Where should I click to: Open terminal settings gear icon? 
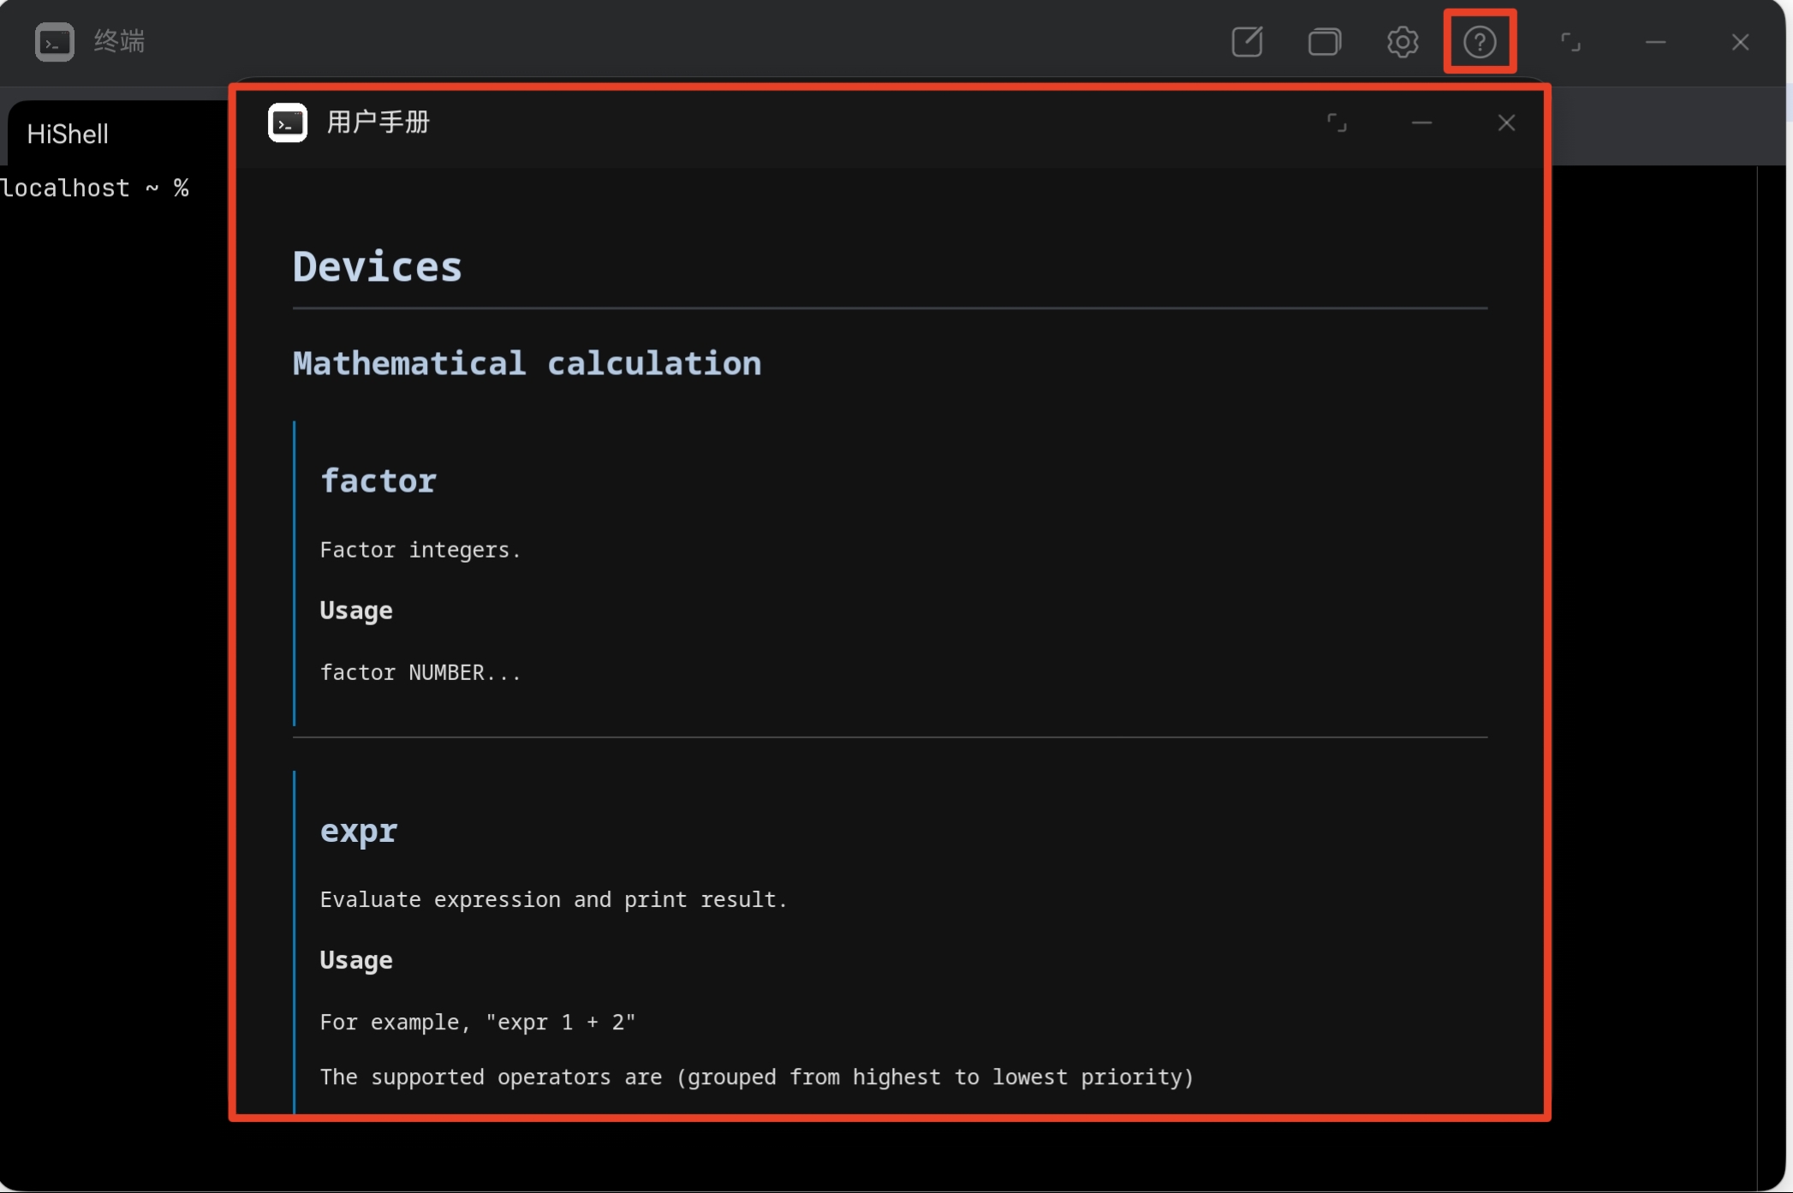pyautogui.click(x=1402, y=41)
